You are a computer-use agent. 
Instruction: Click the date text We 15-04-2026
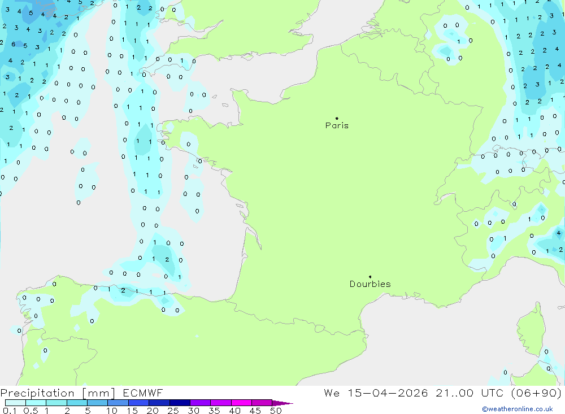click(376, 393)
